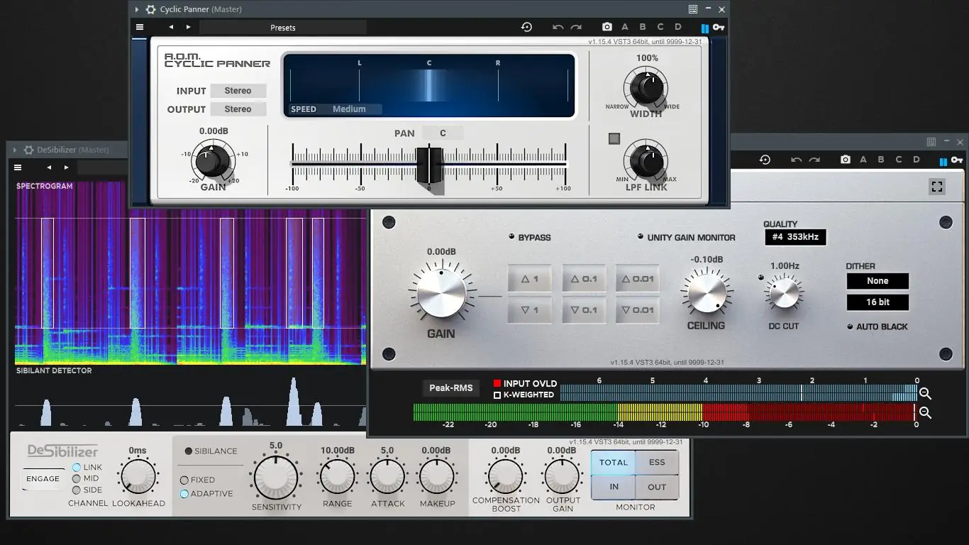Click the history reset icon in Cyclic Panner toolbar
969x545 pixels.
tap(526, 27)
